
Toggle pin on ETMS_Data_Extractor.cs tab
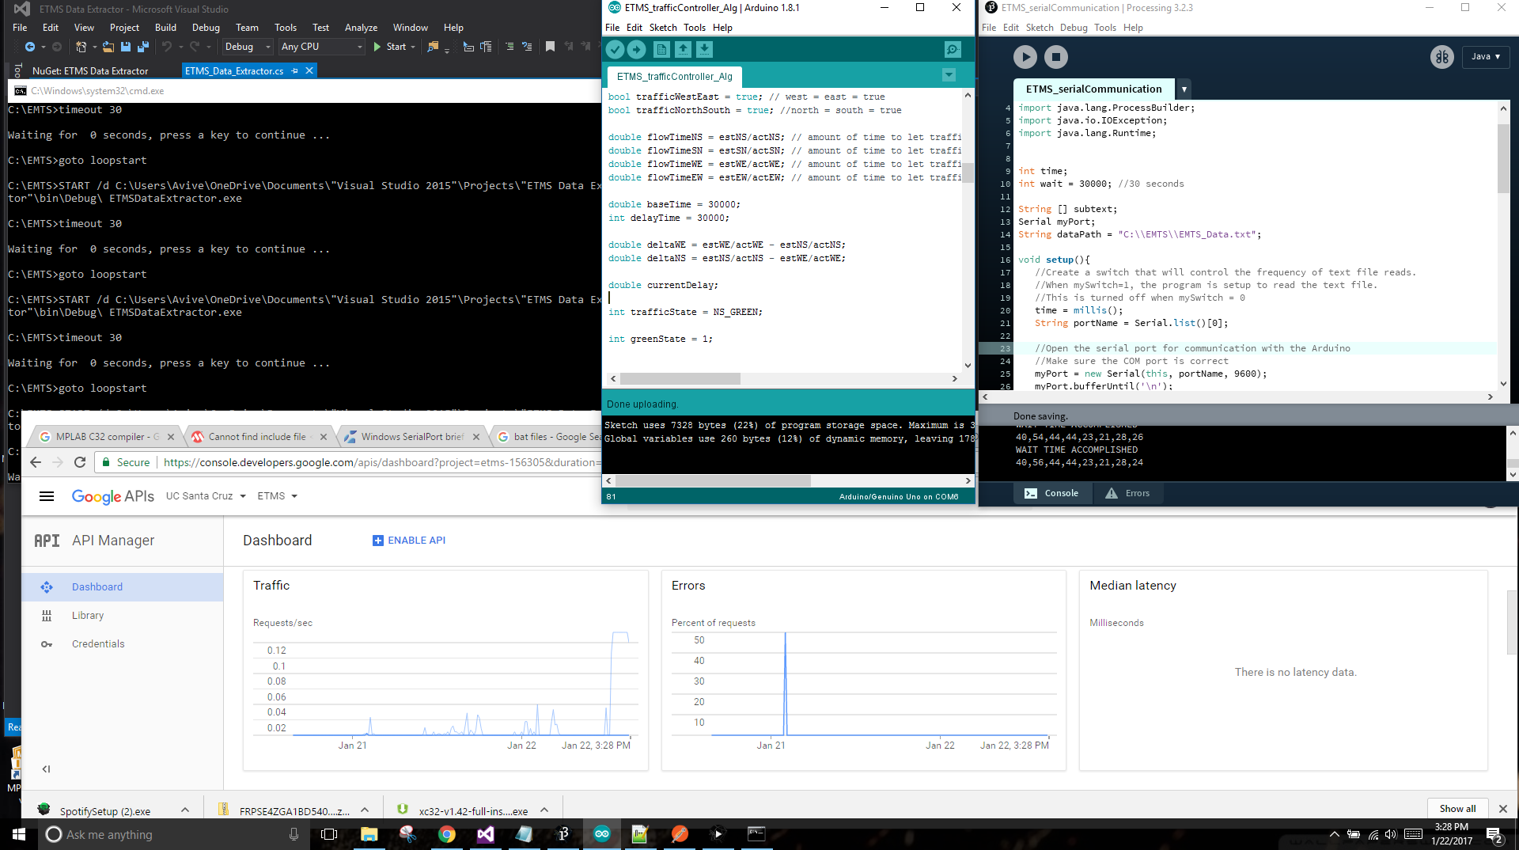point(294,71)
